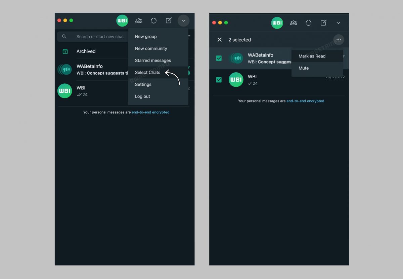Open the Status icon in the left window
The height and width of the screenshot is (279, 403).
pyautogui.click(x=153, y=21)
